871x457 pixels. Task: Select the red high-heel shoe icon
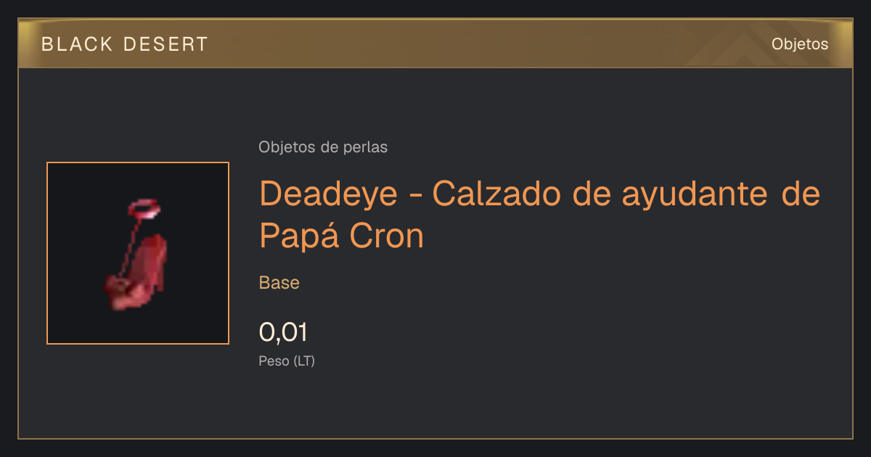point(137,253)
